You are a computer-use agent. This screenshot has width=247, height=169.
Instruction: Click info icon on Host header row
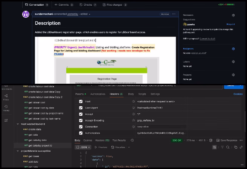[133, 101]
